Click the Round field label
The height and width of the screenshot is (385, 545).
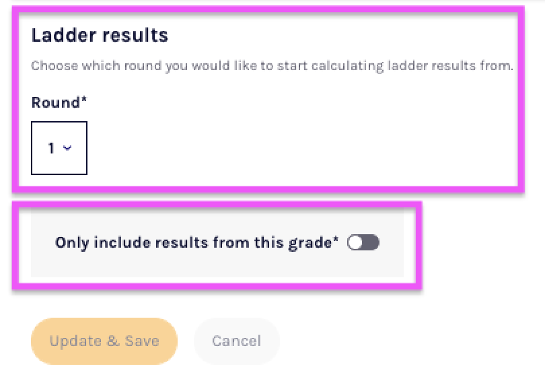tap(57, 103)
